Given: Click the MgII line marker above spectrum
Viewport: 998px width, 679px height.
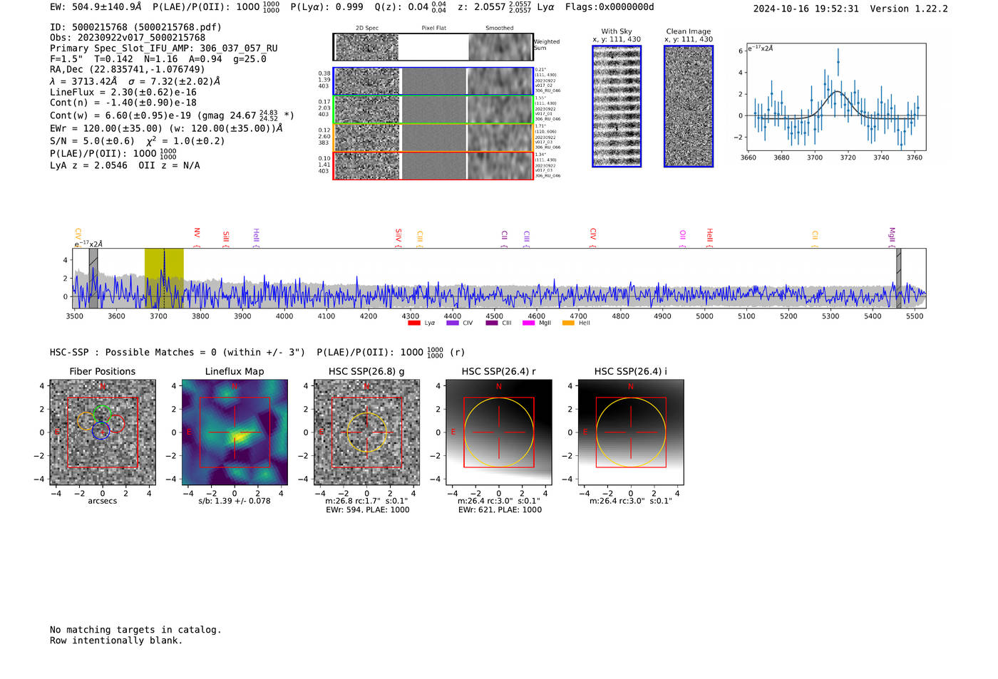Looking at the screenshot, I should click(x=891, y=236).
